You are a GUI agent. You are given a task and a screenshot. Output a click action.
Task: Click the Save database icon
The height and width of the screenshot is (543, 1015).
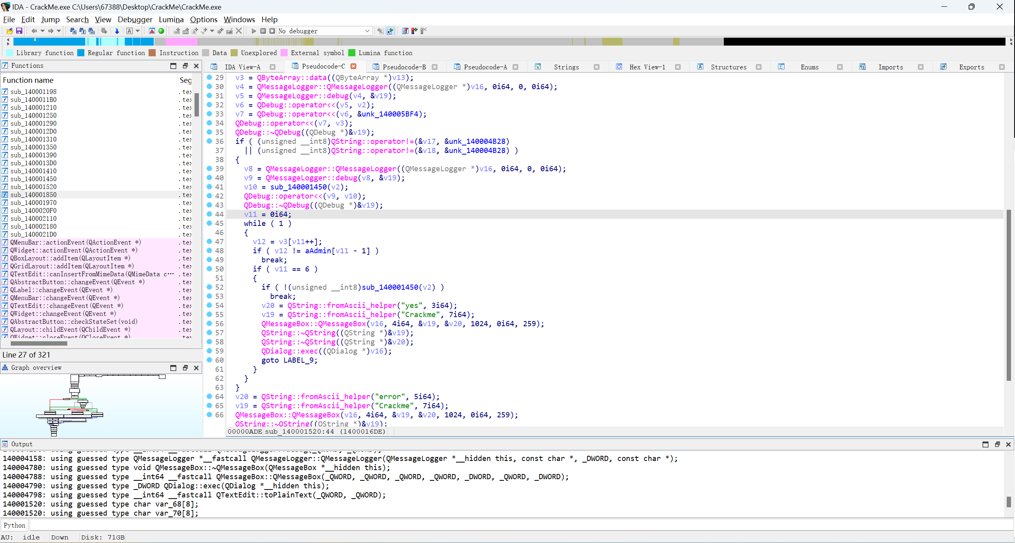coord(19,31)
